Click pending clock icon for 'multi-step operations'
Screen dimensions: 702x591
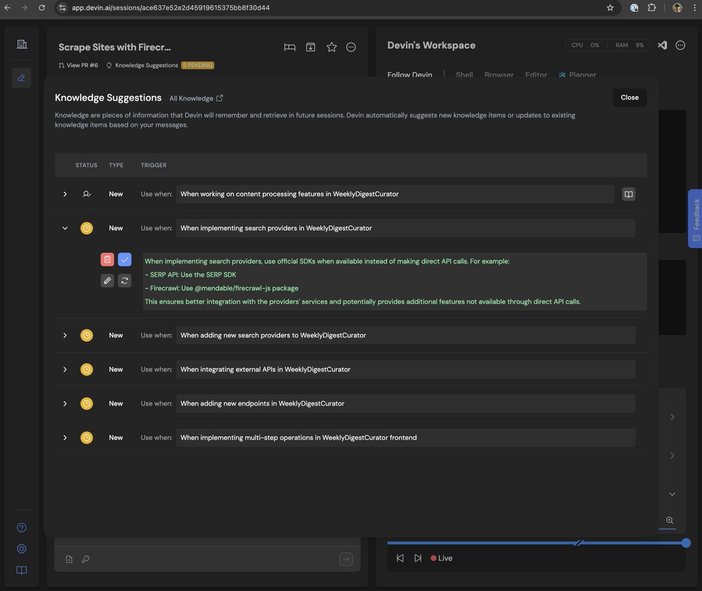pyautogui.click(x=87, y=438)
